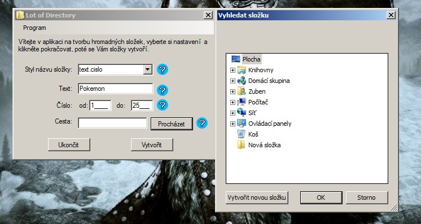
Task: Expand the Zuben tree node
Action: (x=233, y=91)
